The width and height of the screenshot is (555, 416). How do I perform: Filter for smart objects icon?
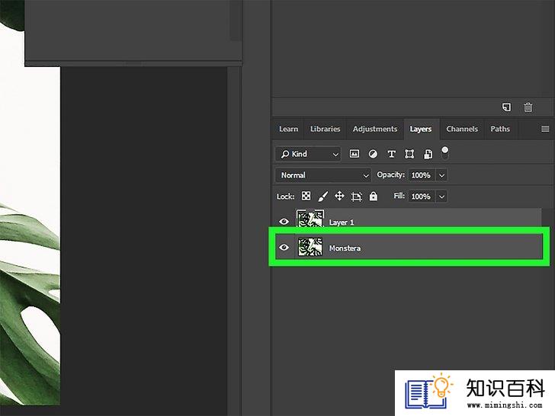pos(428,154)
